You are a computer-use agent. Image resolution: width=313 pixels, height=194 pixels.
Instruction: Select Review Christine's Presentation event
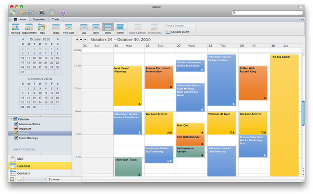159,77
